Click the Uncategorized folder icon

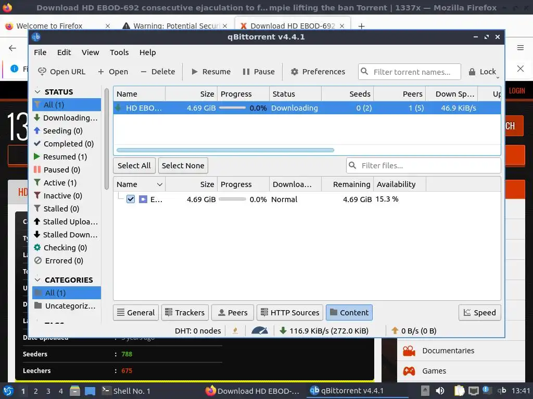(x=39, y=305)
